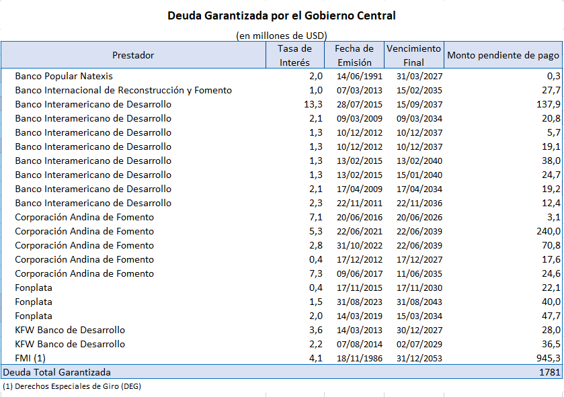Select the interest rate 3,6

click(x=316, y=330)
